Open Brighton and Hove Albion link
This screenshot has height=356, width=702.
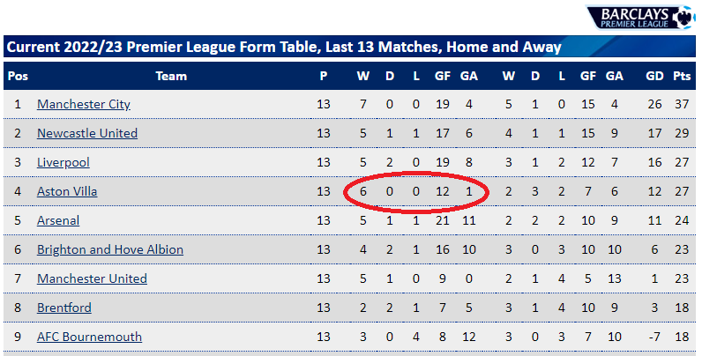[x=110, y=249]
